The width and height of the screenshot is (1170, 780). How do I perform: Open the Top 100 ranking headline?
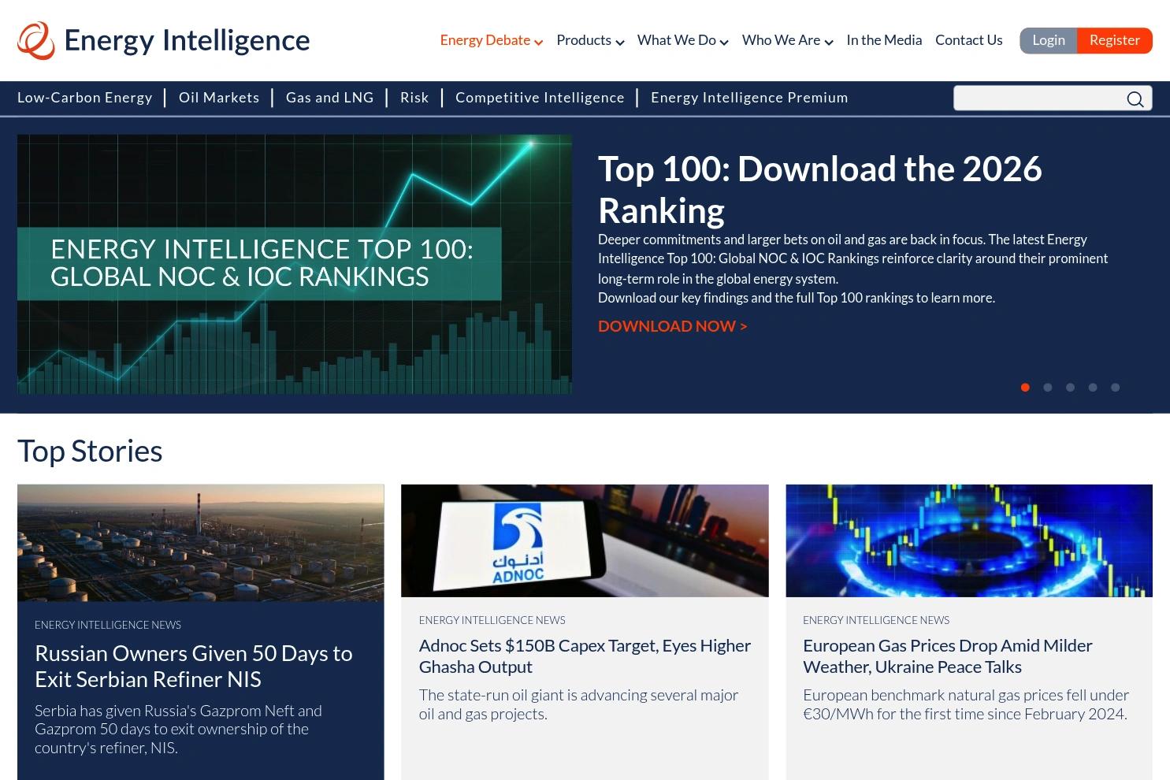819,189
